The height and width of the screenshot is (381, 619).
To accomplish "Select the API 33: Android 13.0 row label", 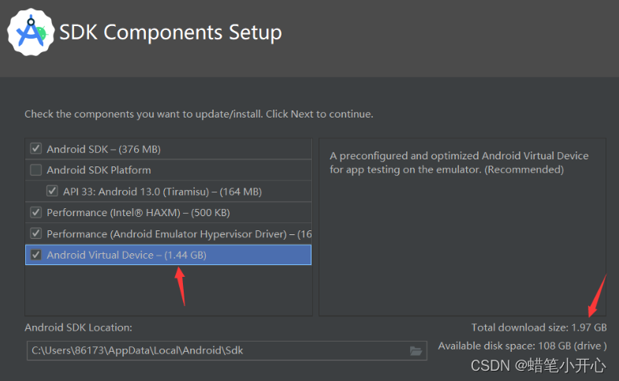I will tap(162, 192).
